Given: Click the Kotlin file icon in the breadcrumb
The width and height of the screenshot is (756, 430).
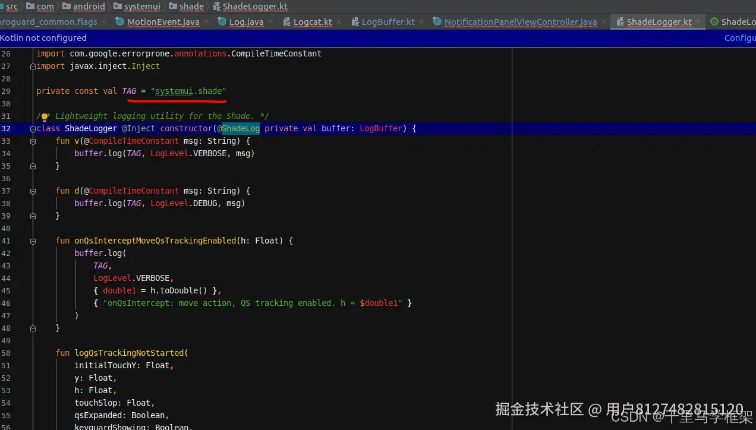Looking at the screenshot, I should (217, 7).
